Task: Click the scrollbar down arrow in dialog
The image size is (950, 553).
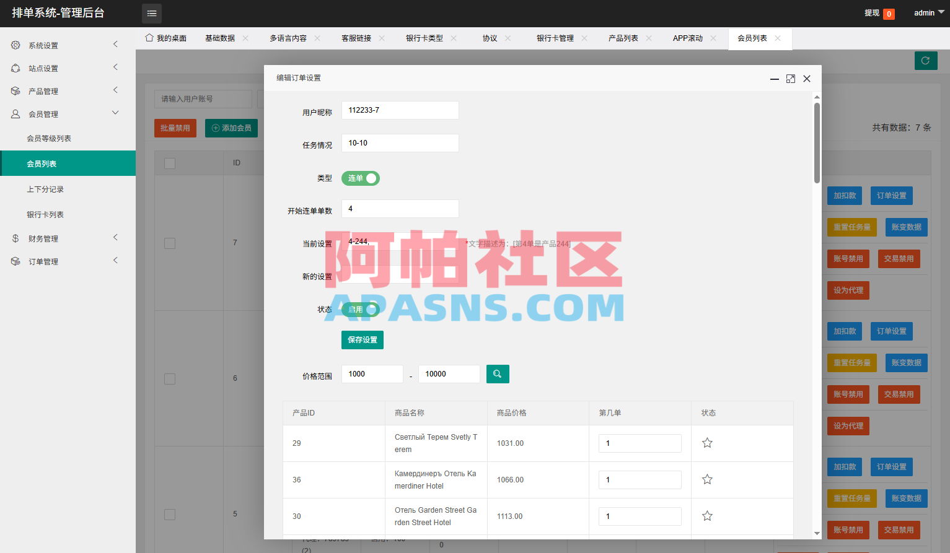Action: [817, 533]
